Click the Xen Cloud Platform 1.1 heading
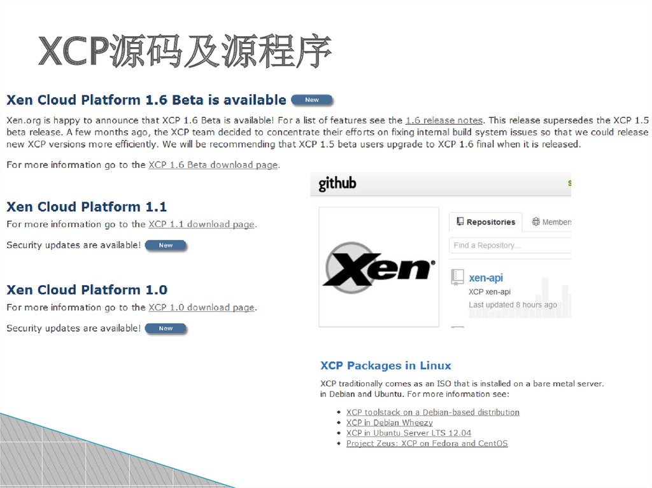The width and height of the screenshot is (652, 488). coord(87,207)
